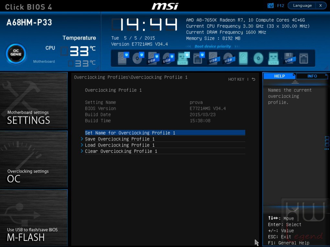Click left arrows beside Boot device priority
The image size is (330, 247).
point(189,46)
